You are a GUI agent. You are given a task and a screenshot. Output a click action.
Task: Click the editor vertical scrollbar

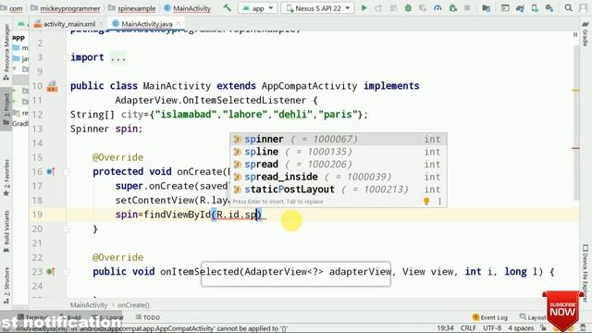(575, 123)
